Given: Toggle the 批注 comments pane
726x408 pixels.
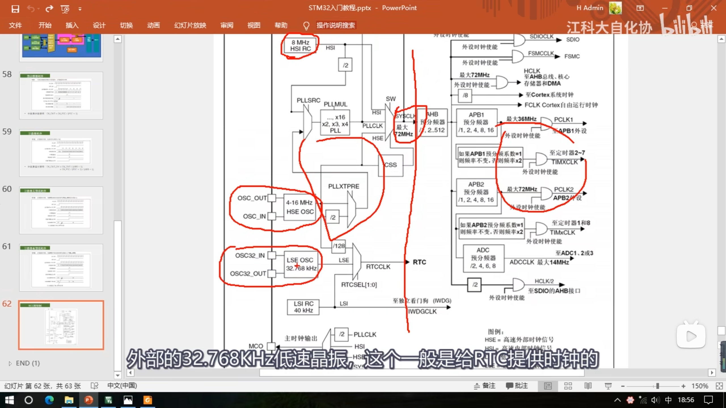Looking at the screenshot, I should click(517, 386).
